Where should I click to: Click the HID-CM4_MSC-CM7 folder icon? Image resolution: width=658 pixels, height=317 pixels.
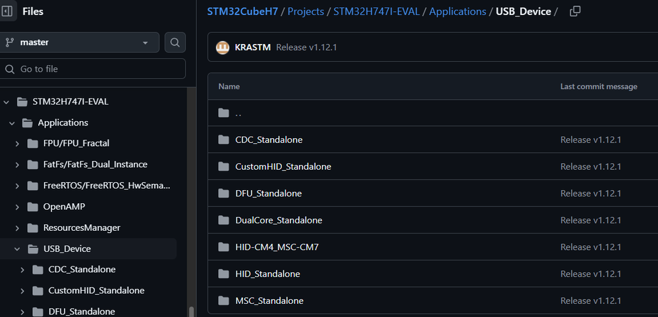pyautogui.click(x=223, y=247)
